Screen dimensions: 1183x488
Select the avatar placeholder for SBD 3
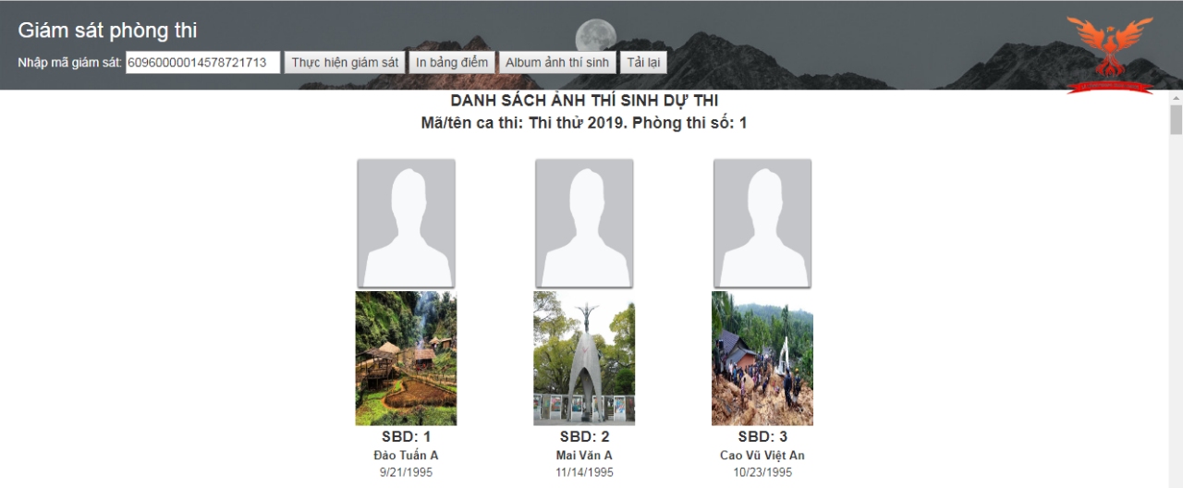(762, 223)
